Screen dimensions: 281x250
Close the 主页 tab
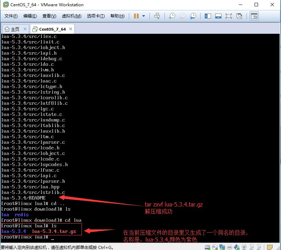point(25,29)
